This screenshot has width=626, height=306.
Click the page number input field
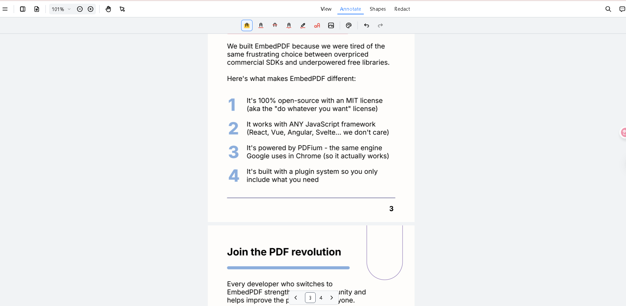pyautogui.click(x=310, y=298)
